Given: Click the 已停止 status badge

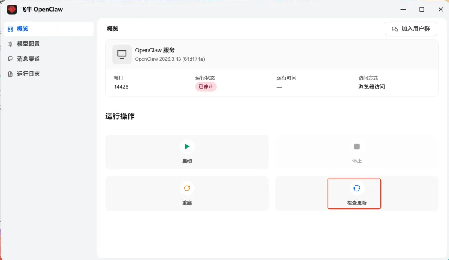Looking at the screenshot, I should pyautogui.click(x=206, y=87).
